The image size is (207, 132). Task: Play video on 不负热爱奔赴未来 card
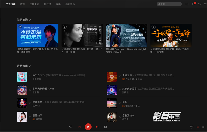[x=20, y=27]
